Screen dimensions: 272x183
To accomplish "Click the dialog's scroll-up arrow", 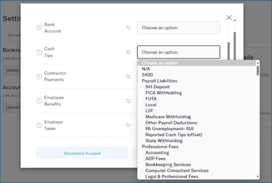I will point(235,20).
